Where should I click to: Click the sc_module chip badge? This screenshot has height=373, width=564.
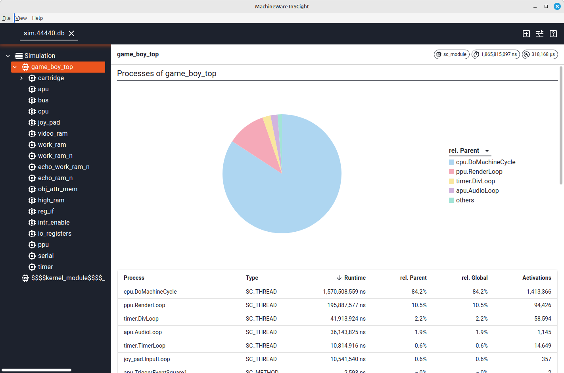452,54
